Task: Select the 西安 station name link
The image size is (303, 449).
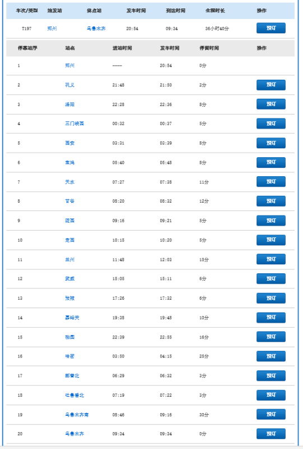Action: point(70,143)
